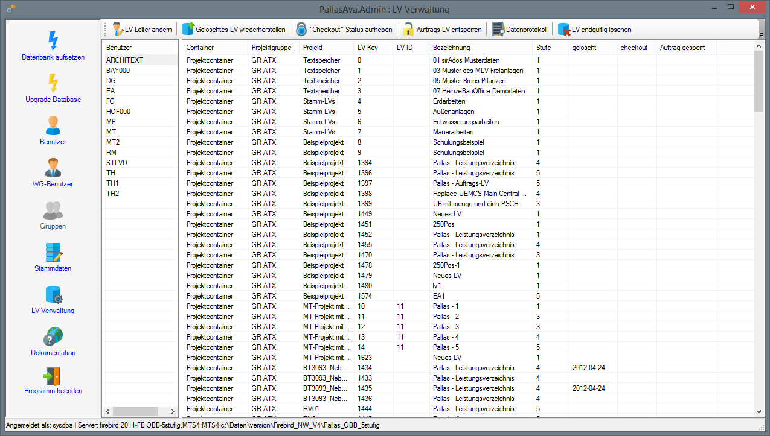Select user STLVD
The width and height of the screenshot is (770, 436).
click(x=141, y=163)
